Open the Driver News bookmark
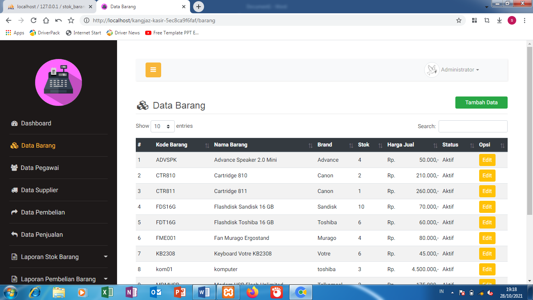533x300 pixels. click(123, 33)
